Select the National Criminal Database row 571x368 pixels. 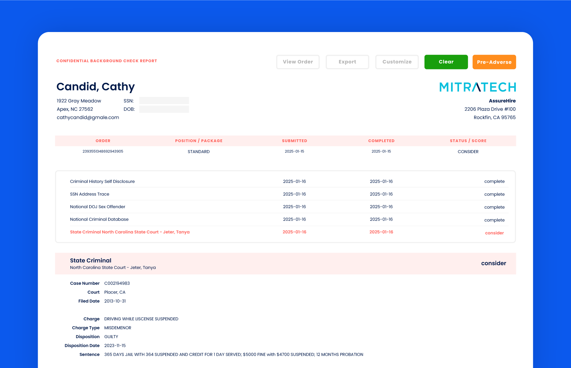click(x=99, y=219)
